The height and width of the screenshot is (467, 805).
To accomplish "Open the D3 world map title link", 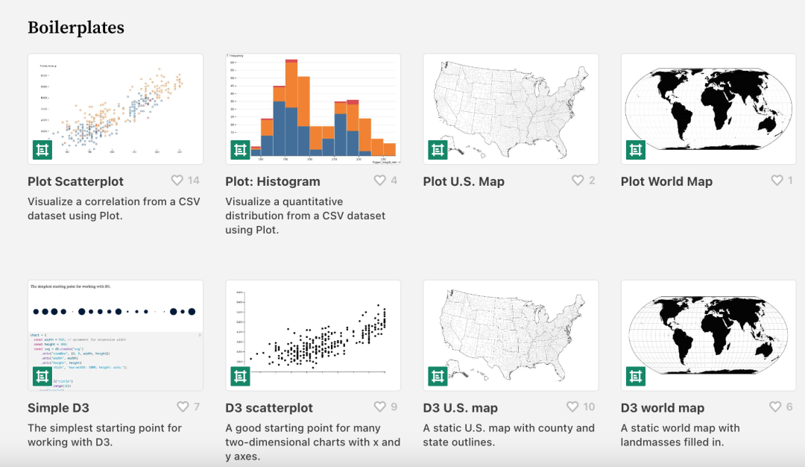I will [662, 408].
